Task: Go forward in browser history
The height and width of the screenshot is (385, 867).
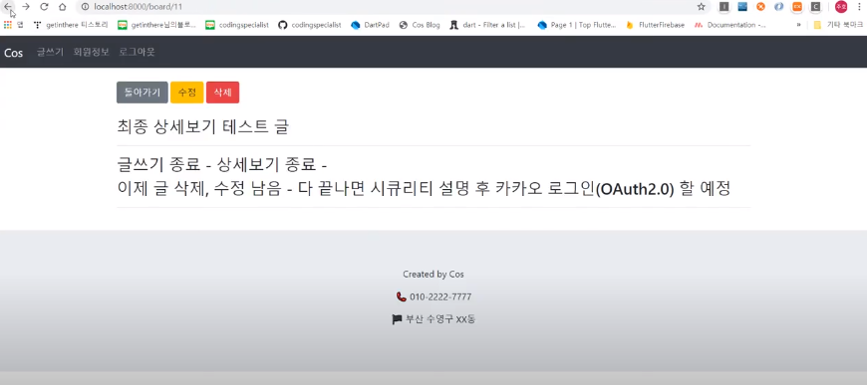Action: click(x=26, y=7)
